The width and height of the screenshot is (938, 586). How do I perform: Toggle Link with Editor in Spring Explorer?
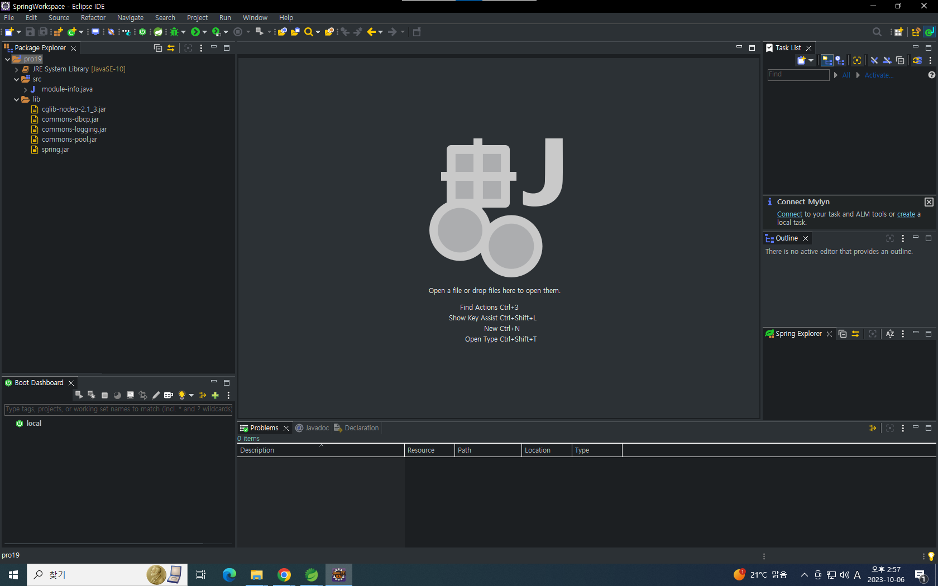click(x=855, y=334)
